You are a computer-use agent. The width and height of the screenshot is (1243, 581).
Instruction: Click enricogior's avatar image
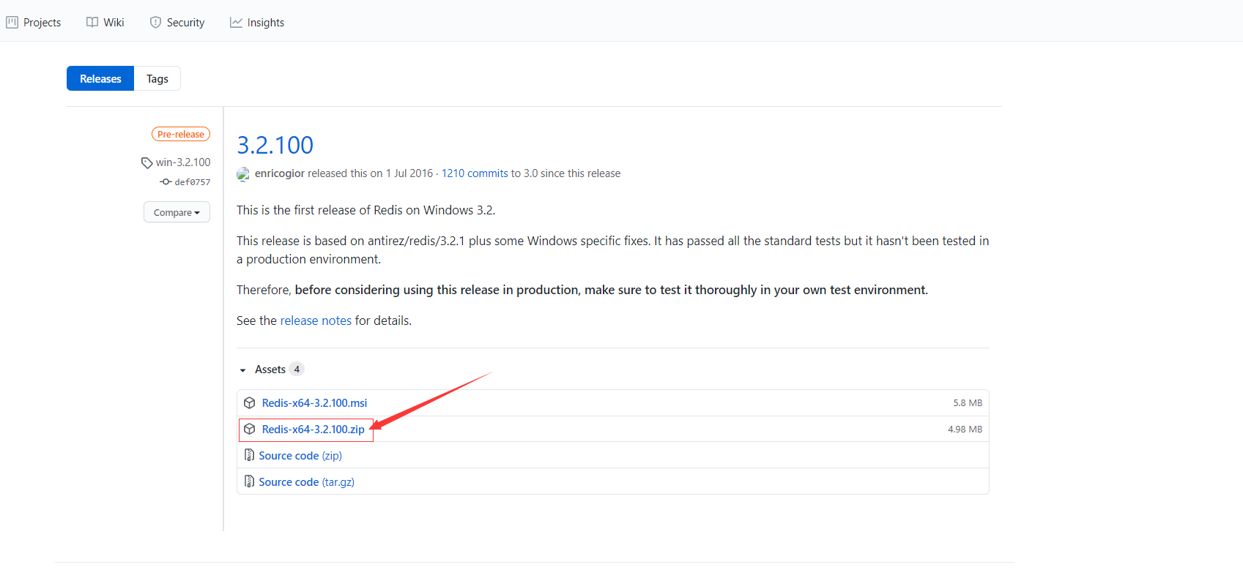[243, 174]
